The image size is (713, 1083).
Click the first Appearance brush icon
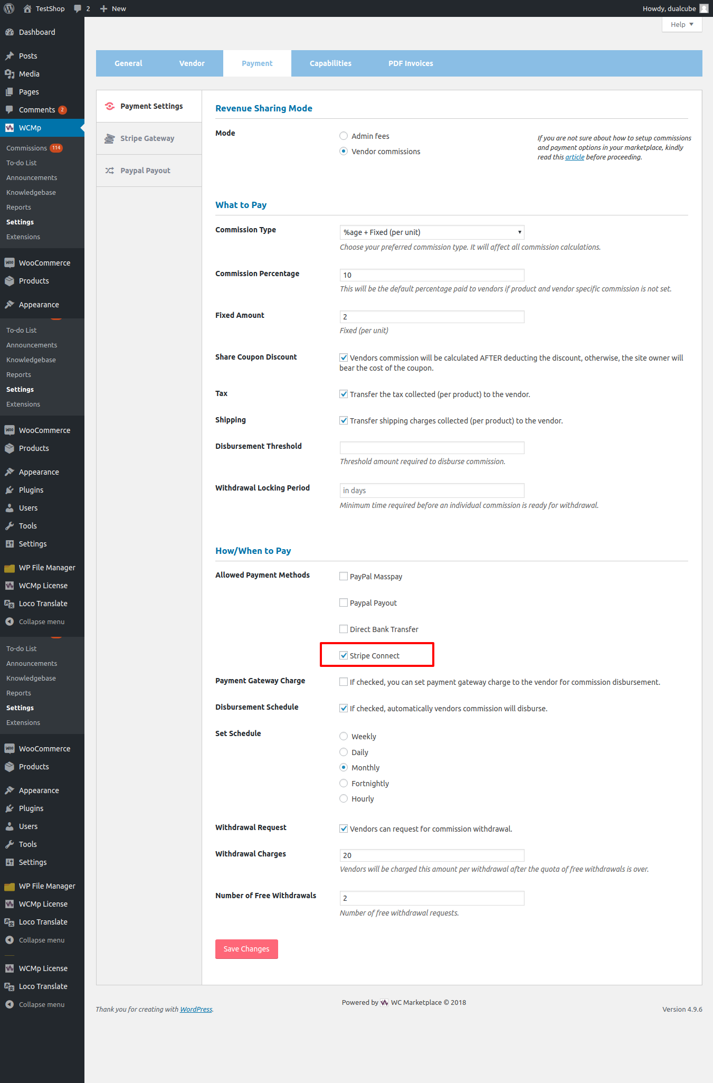(x=9, y=305)
